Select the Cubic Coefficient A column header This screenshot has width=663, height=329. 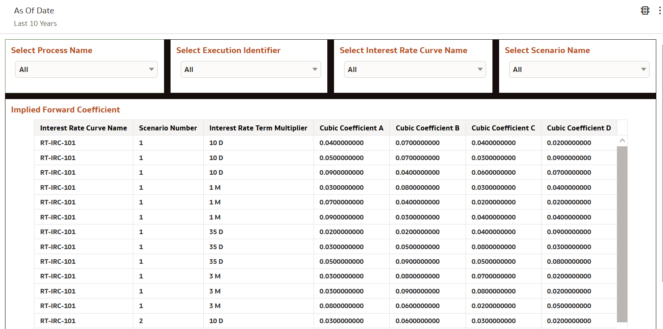point(351,128)
